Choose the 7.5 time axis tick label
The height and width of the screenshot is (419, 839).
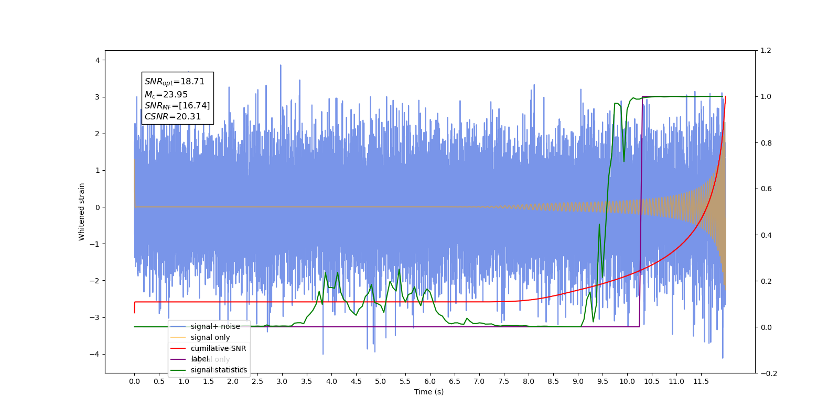[504, 381]
